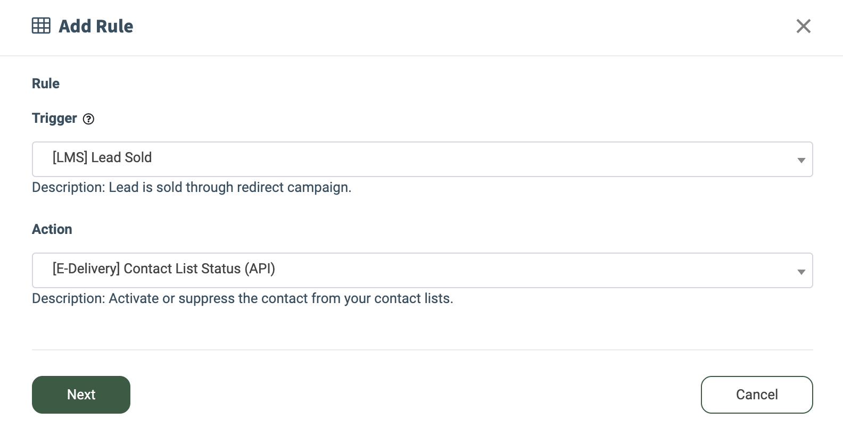Click the 'Trigger' field label
The height and width of the screenshot is (436, 843).
coord(54,118)
